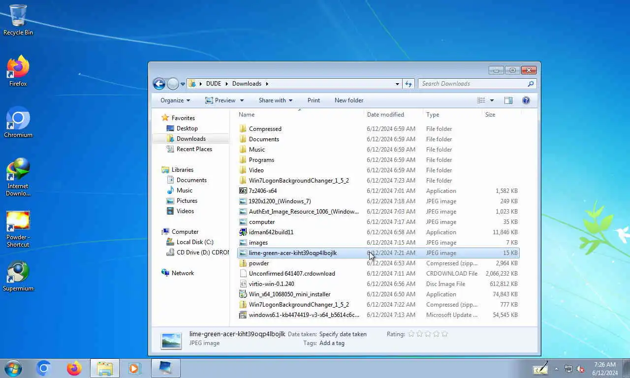Open the Windows Start orb
Image resolution: width=630 pixels, height=378 pixels.
[13, 368]
